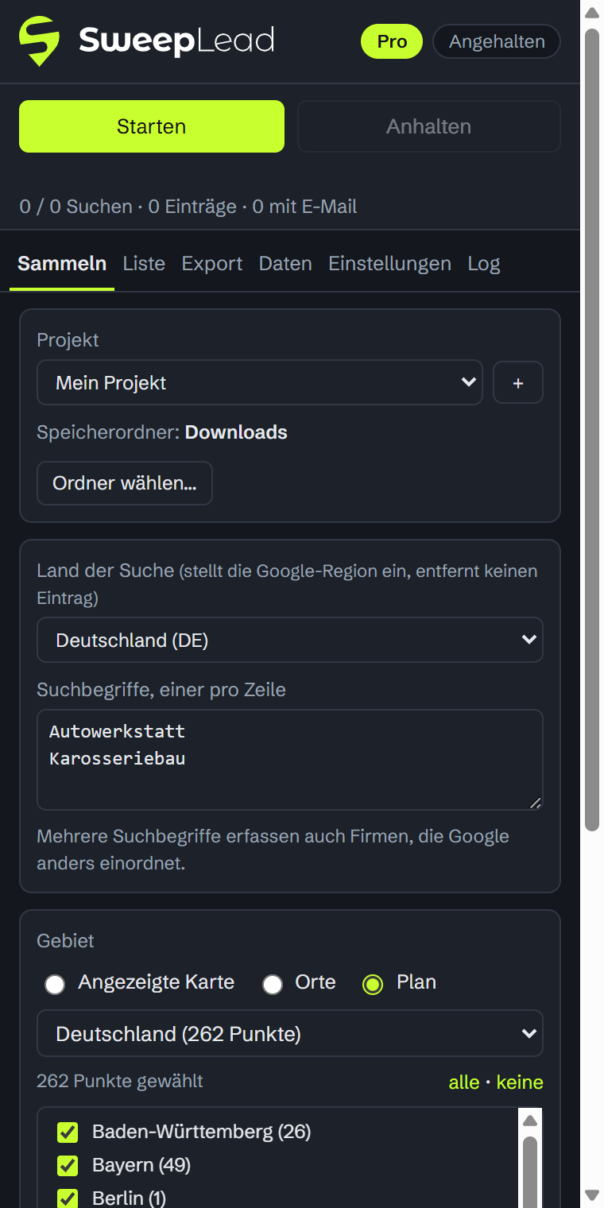Image resolution: width=604 pixels, height=1208 pixels.
Task: Uncheck the Berlin (1) checkbox
Action: point(68,1198)
